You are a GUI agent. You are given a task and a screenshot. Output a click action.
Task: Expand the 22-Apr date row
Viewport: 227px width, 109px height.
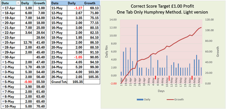pos(3,32)
